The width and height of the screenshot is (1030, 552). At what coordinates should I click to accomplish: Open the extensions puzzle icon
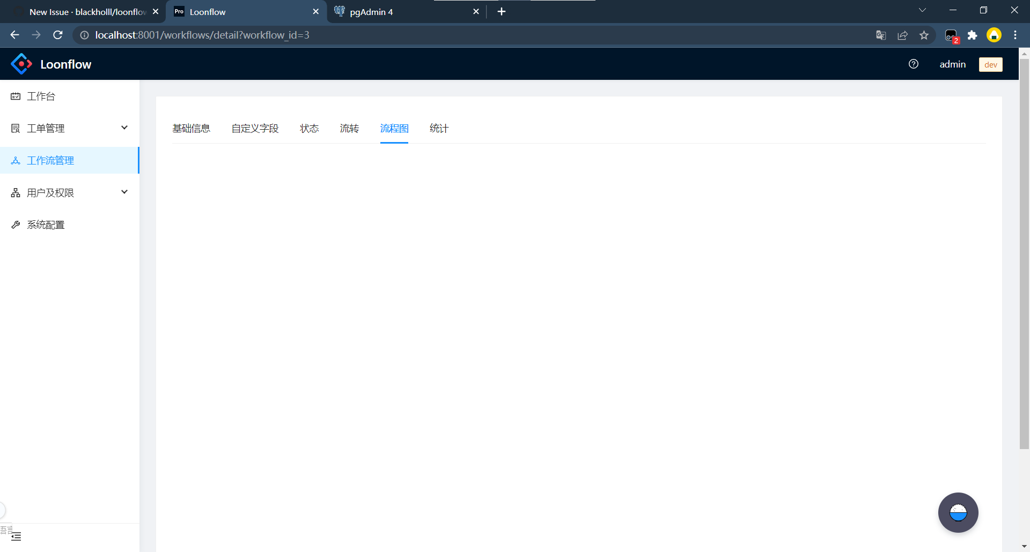tap(972, 35)
